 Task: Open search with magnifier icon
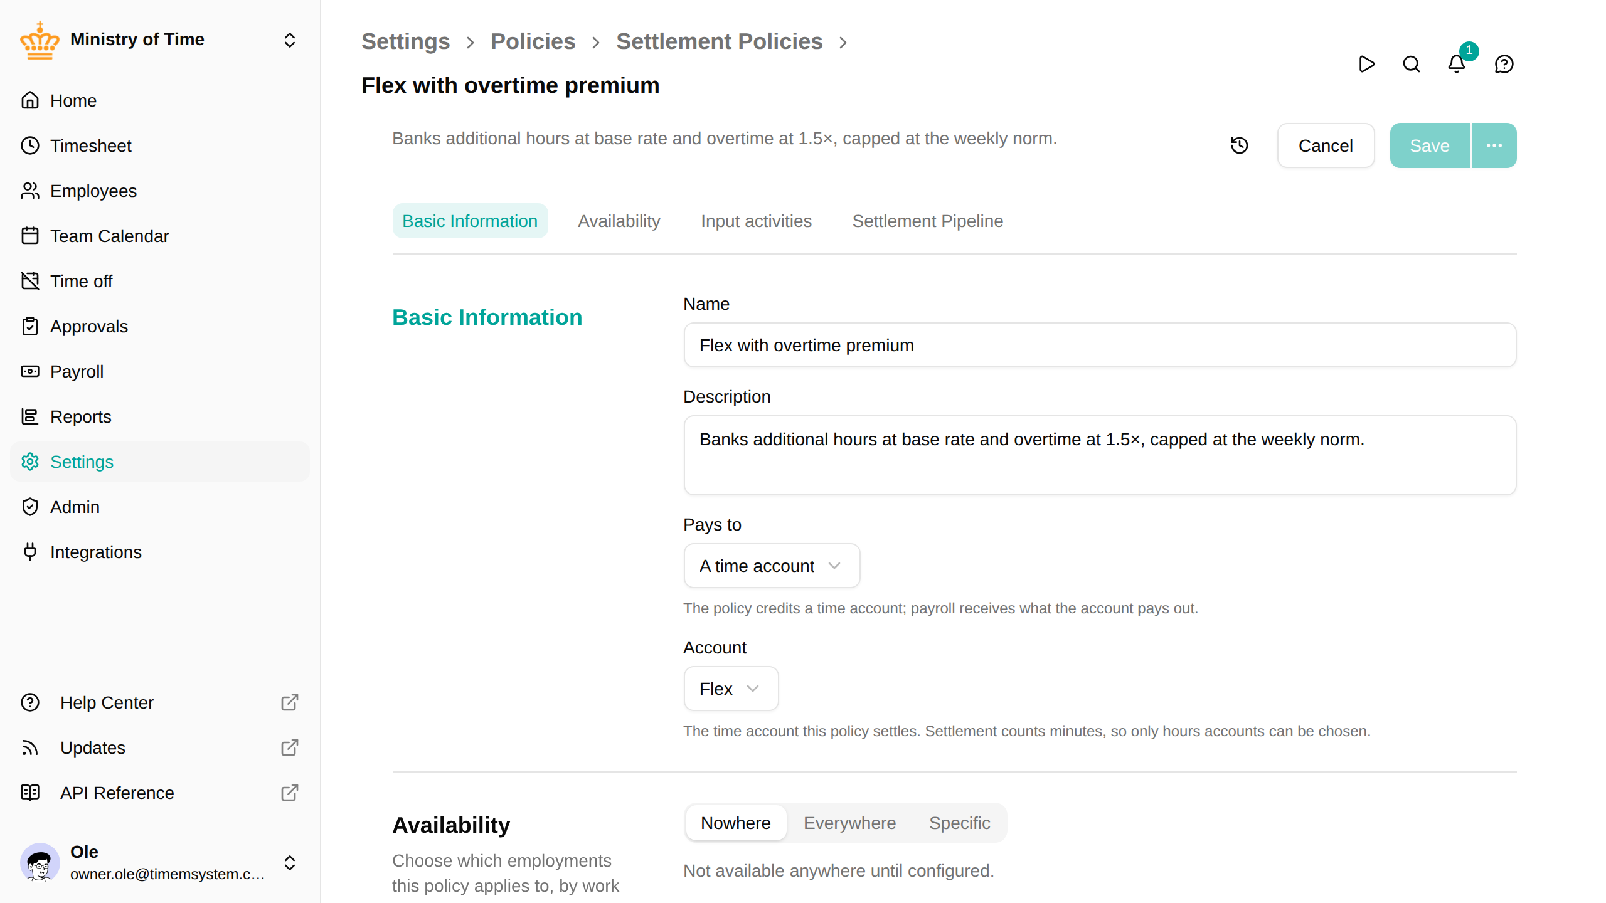click(x=1412, y=64)
